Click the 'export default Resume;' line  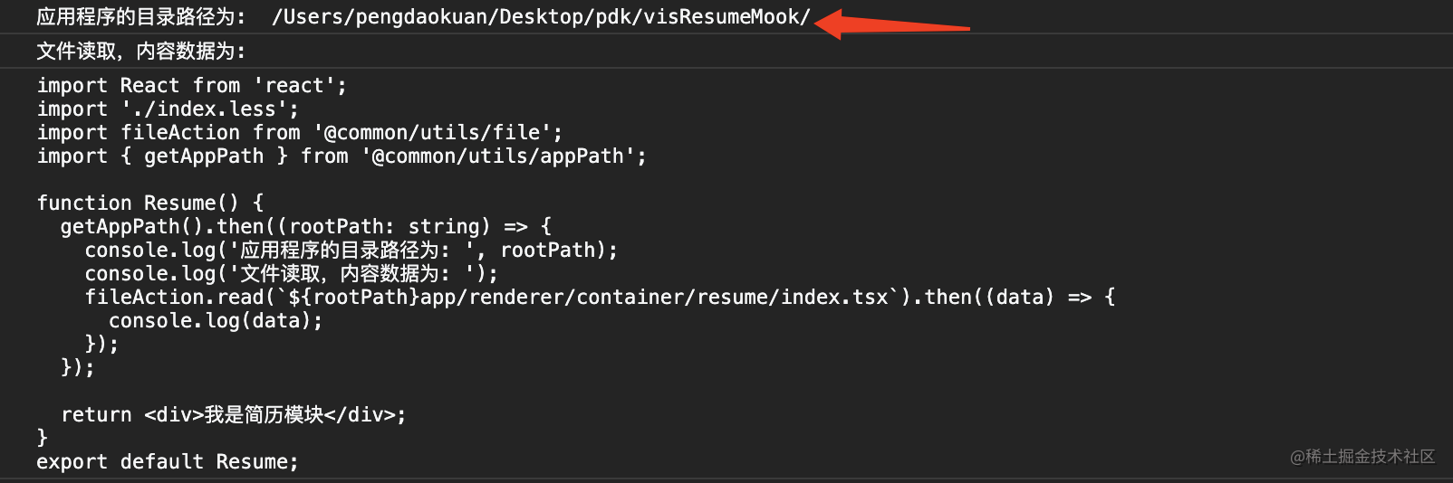[x=167, y=462]
